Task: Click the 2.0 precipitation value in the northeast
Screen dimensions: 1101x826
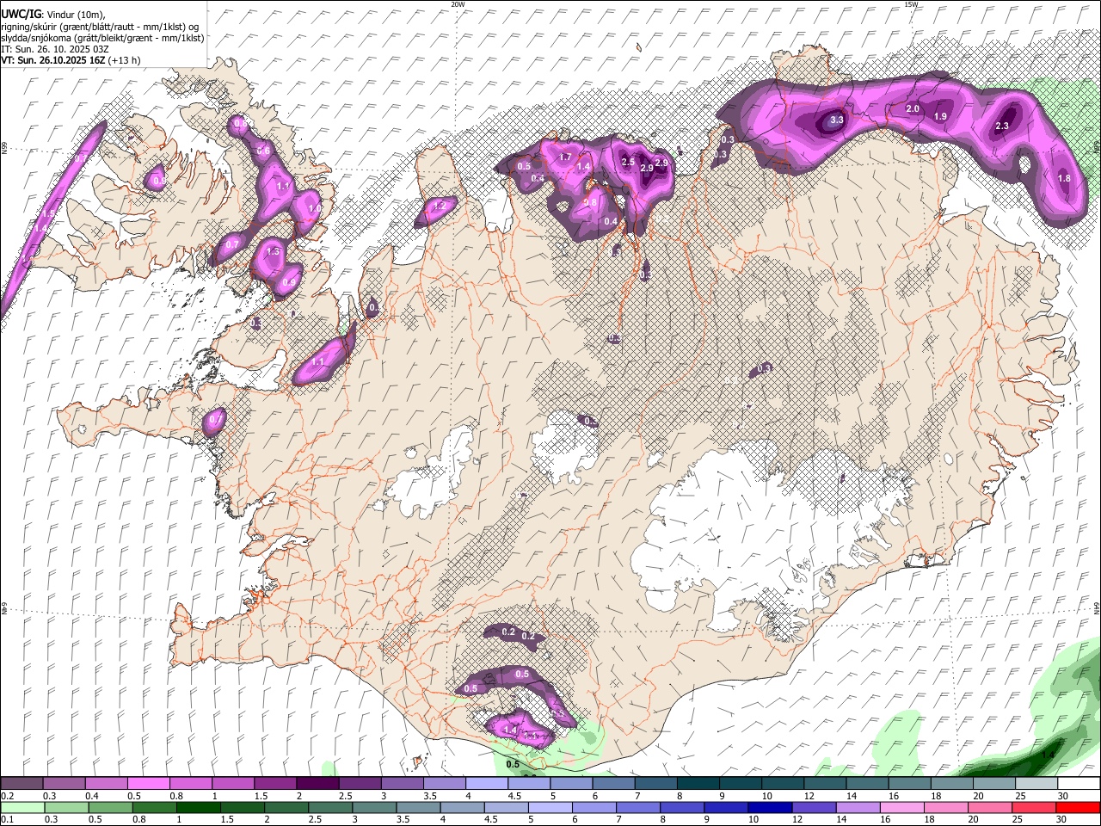Action: (913, 109)
